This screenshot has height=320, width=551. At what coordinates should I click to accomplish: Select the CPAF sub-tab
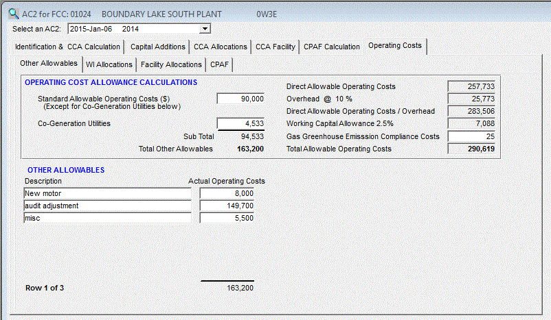(220, 64)
